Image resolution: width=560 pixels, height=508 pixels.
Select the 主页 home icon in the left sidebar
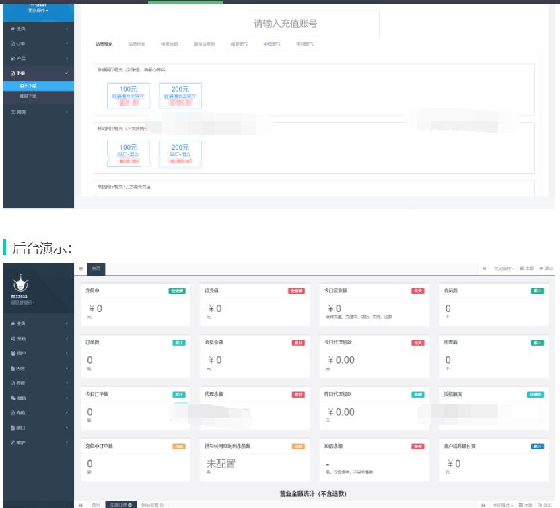[x=13, y=29]
